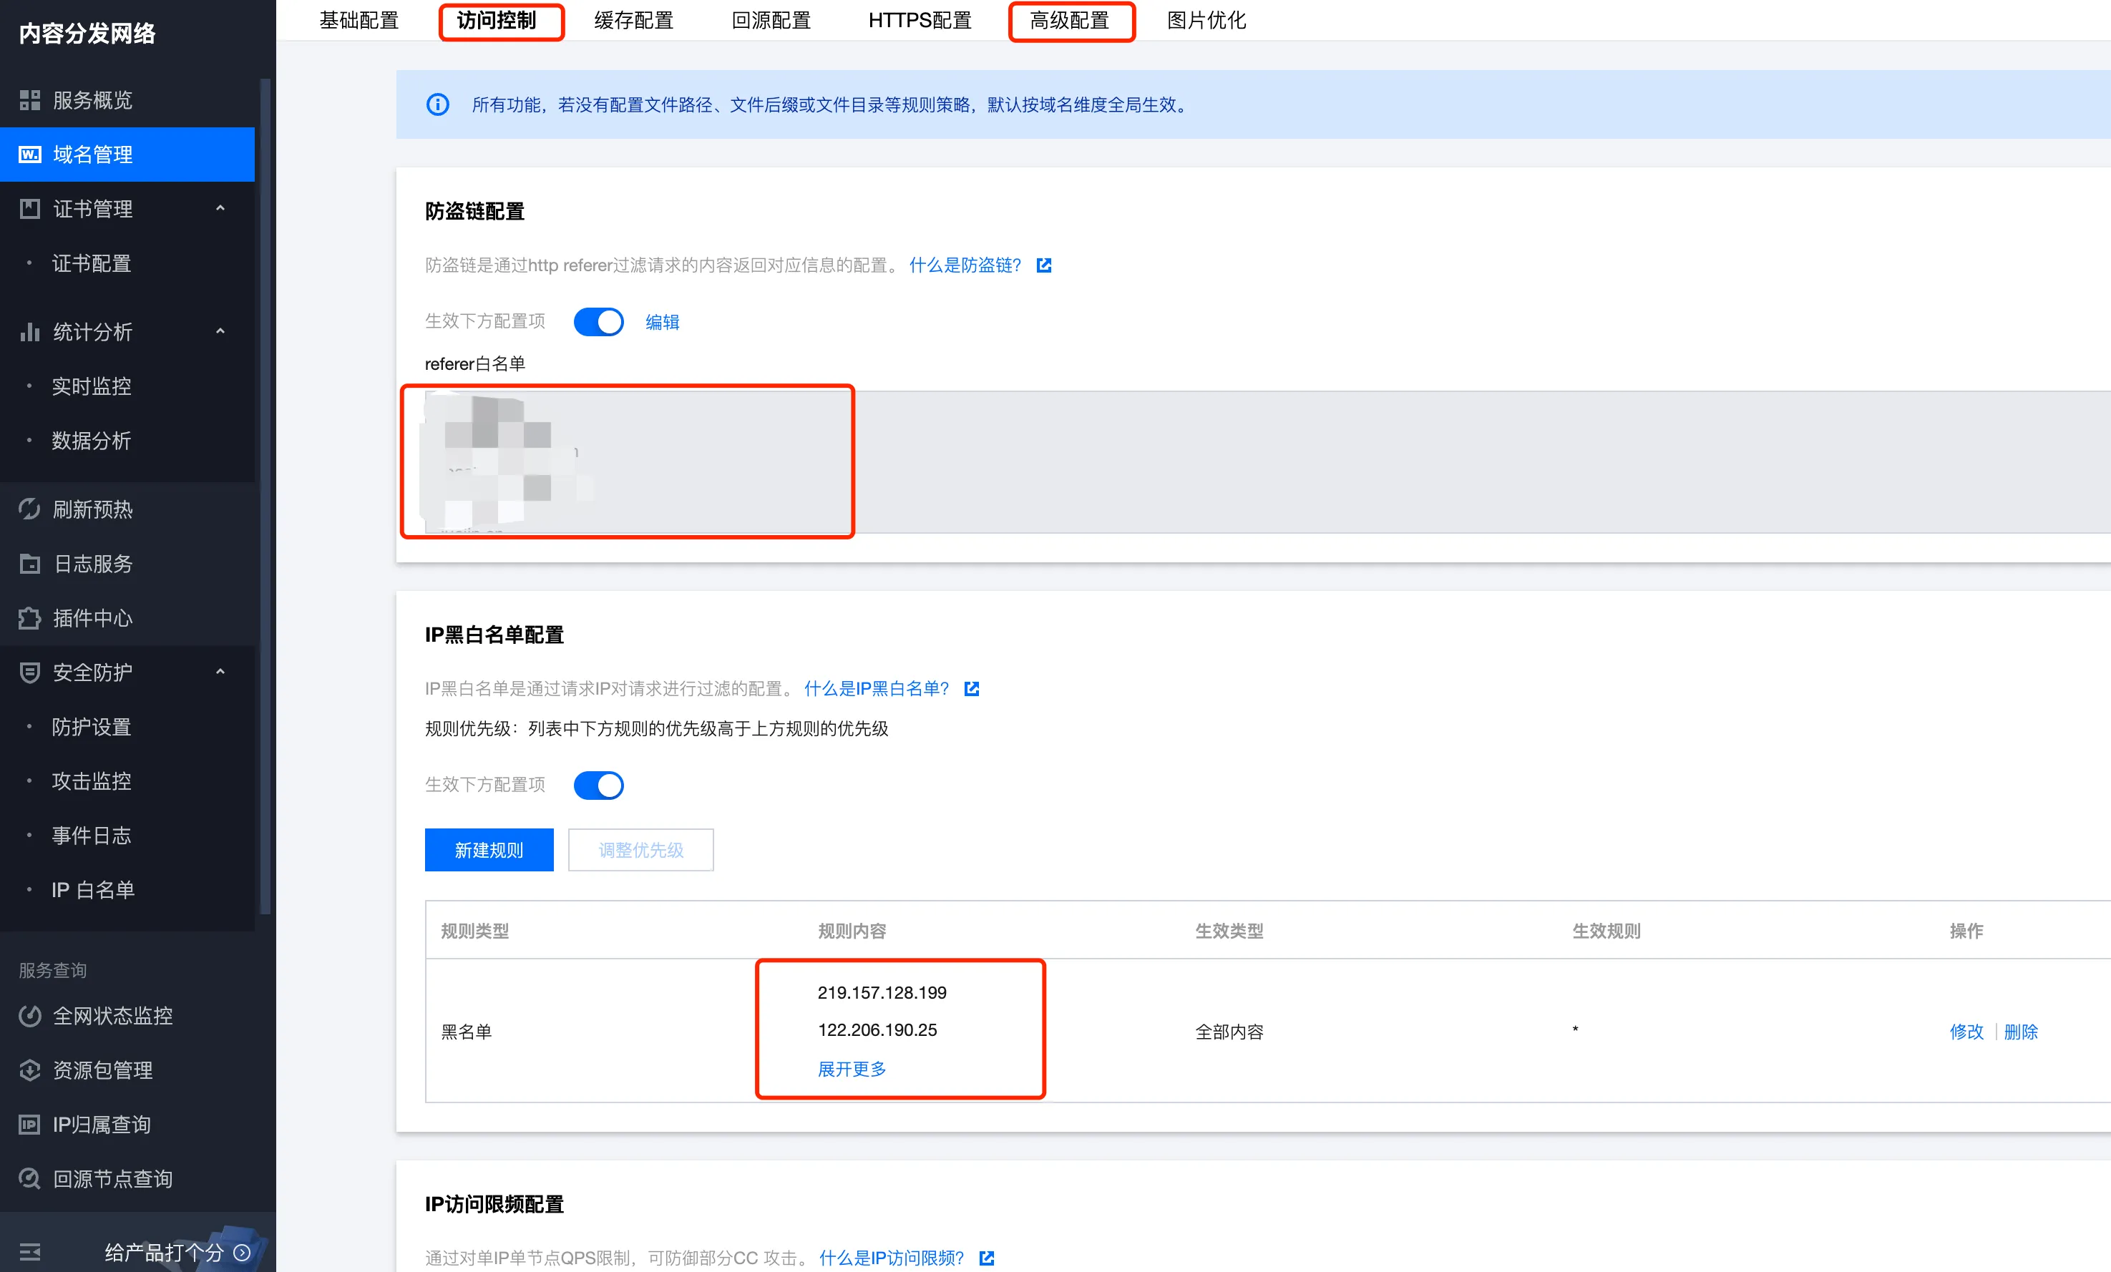Image resolution: width=2111 pixels, height=1272 pixels.
Task: Click 修改 link for the blacklist rule
Action: pyautogui.click(x=1966, y=1032)
